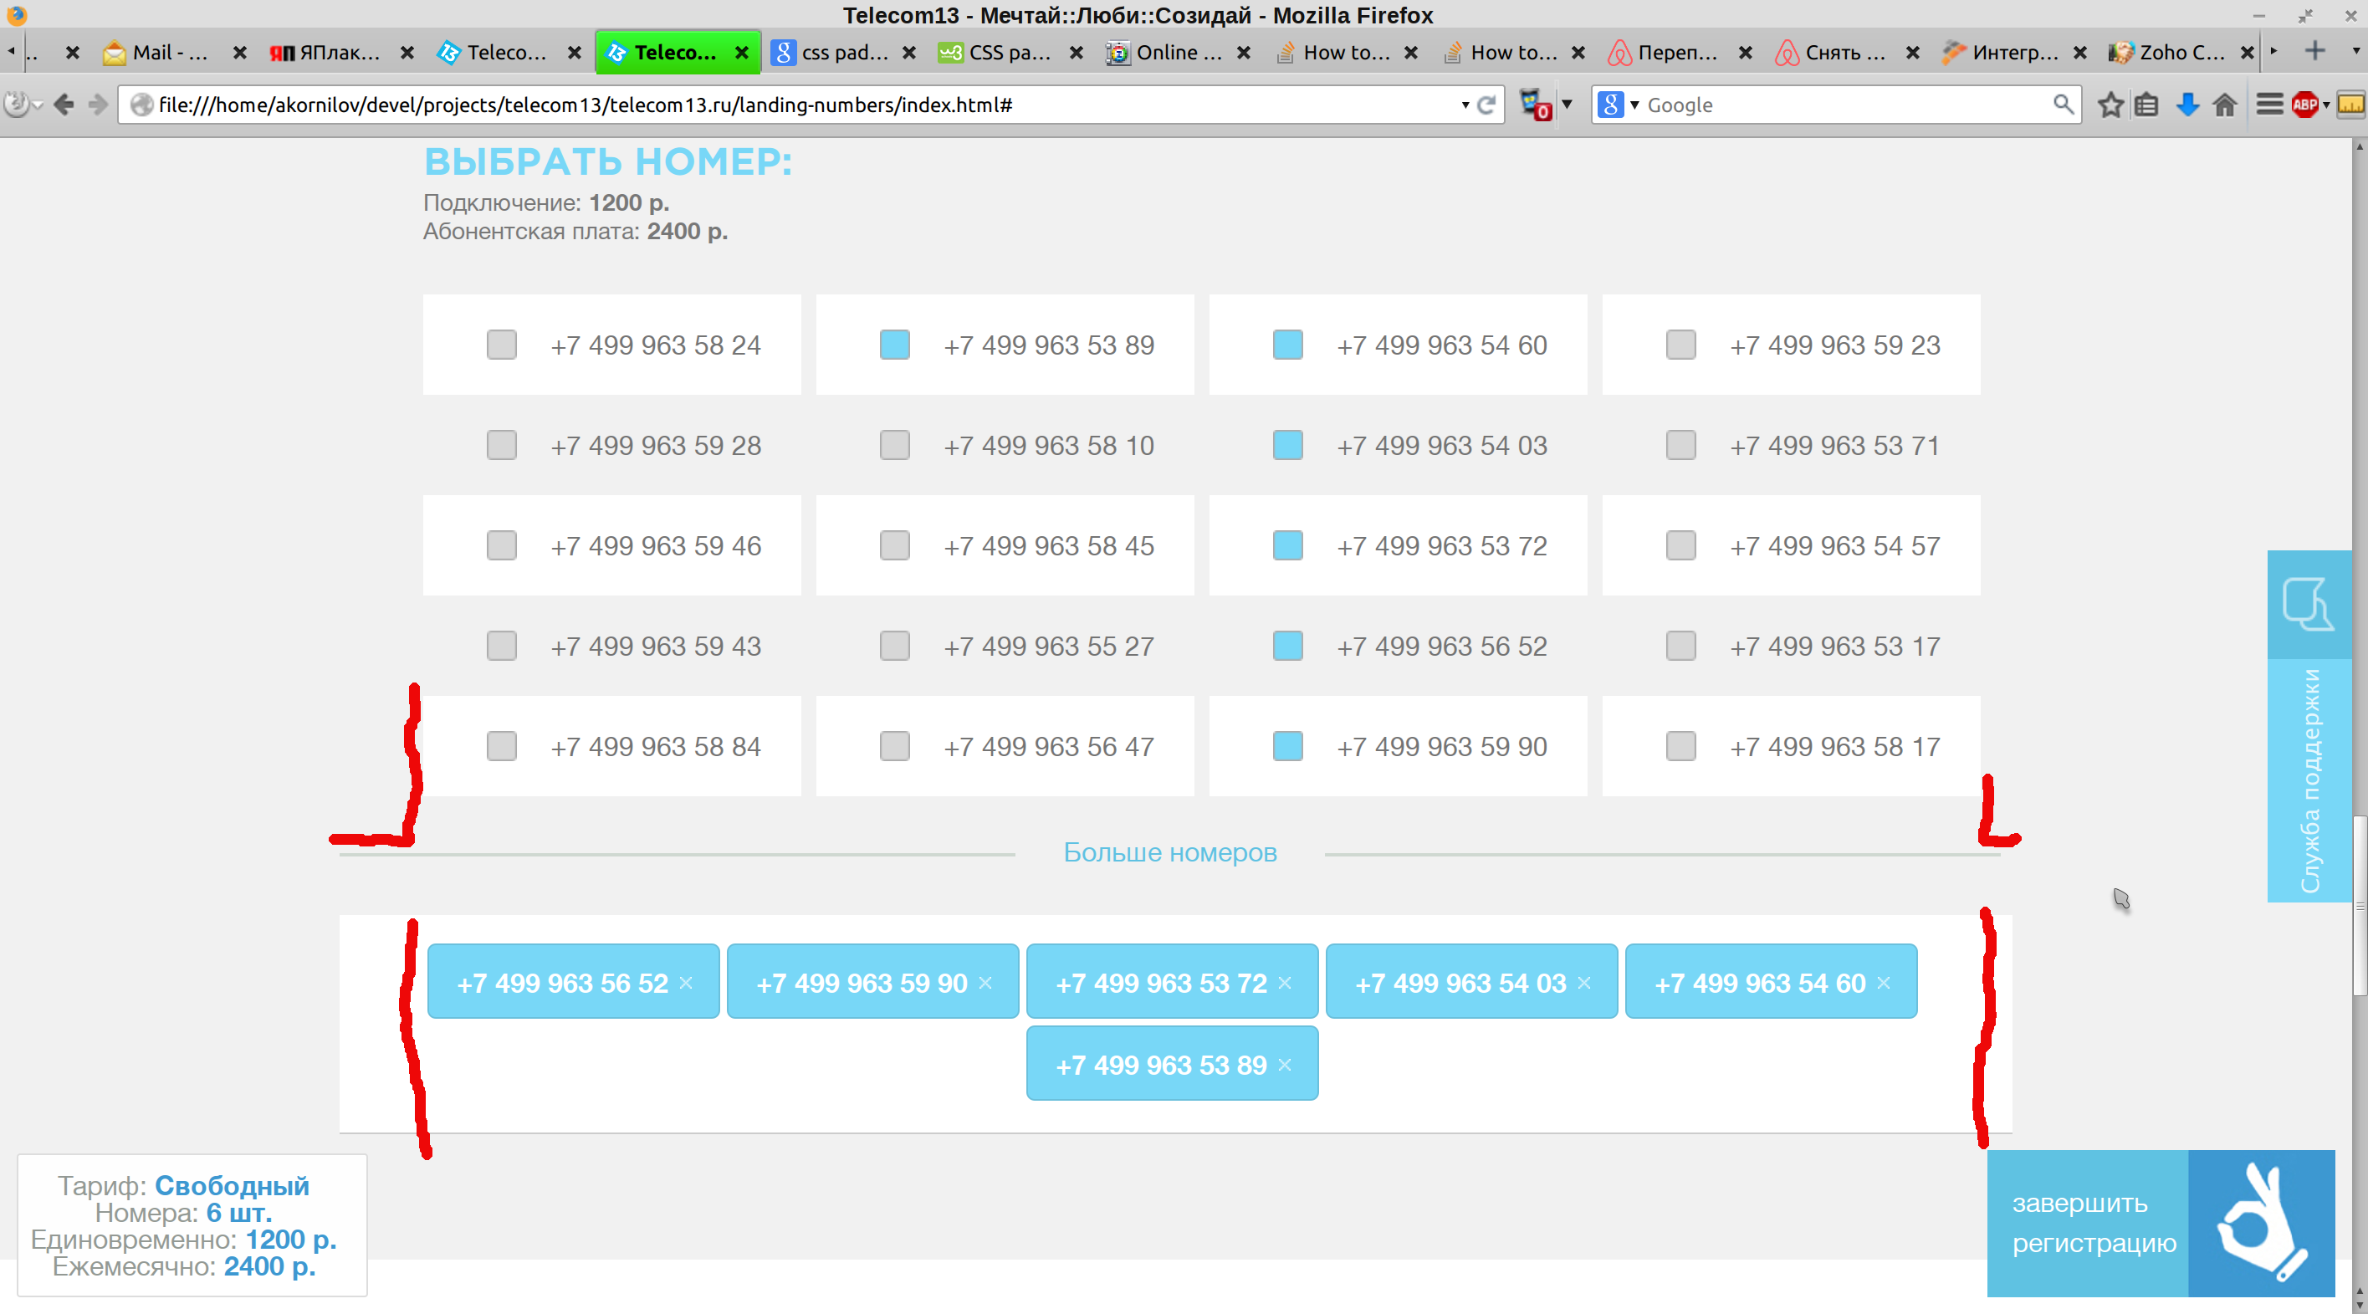
Task: Open the Firefox hamburger menu
Action: 2268,105
